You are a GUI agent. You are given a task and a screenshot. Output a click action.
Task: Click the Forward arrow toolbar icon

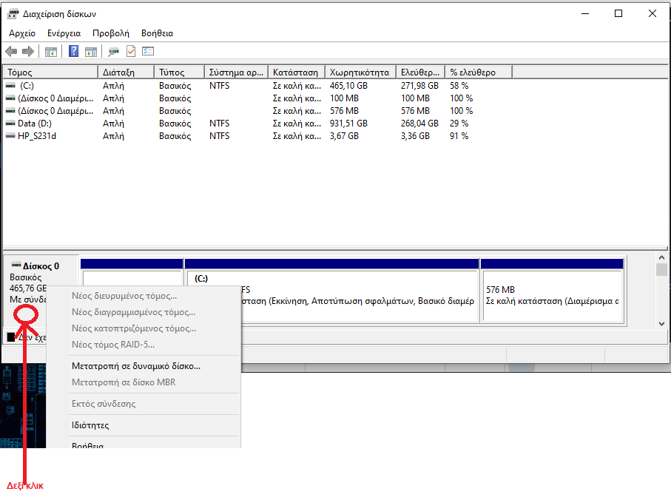28,52
